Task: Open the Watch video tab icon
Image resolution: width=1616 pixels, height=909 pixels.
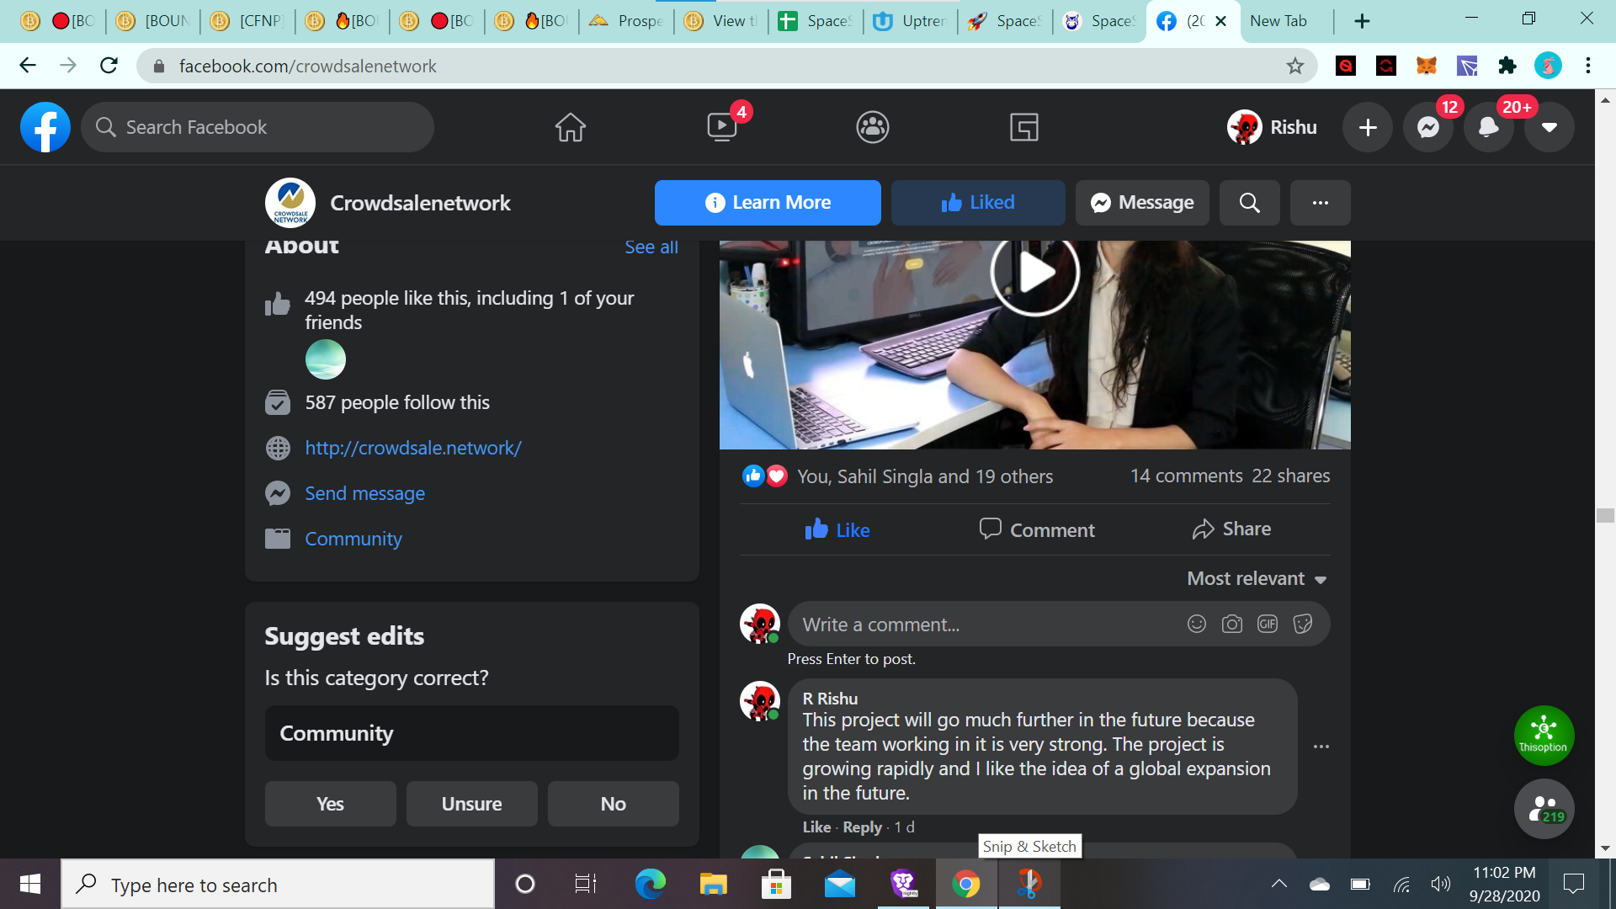Action: 722,127
